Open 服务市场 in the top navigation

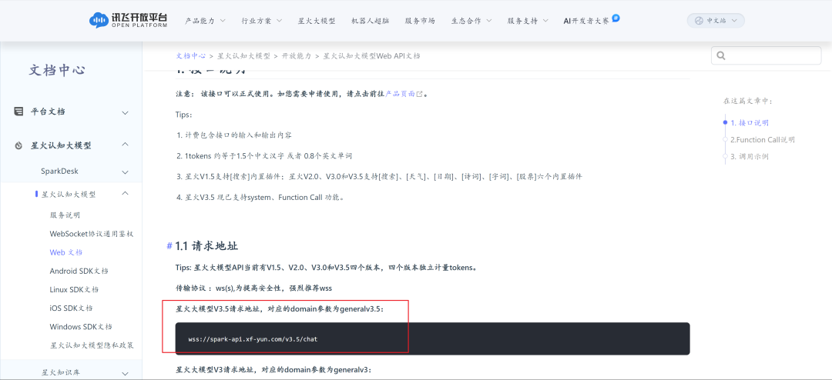420,21
